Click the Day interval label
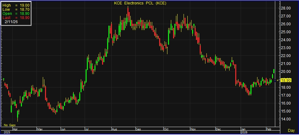This screenshot has width=299, height=135. (x=291, y=130)
